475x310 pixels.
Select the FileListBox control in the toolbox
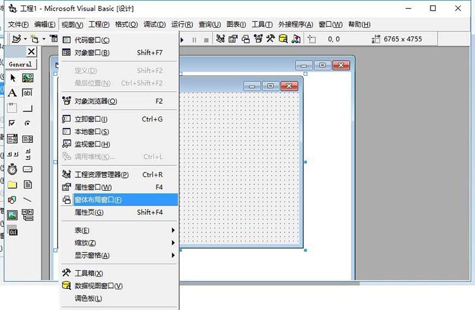(x=27, y=184)
